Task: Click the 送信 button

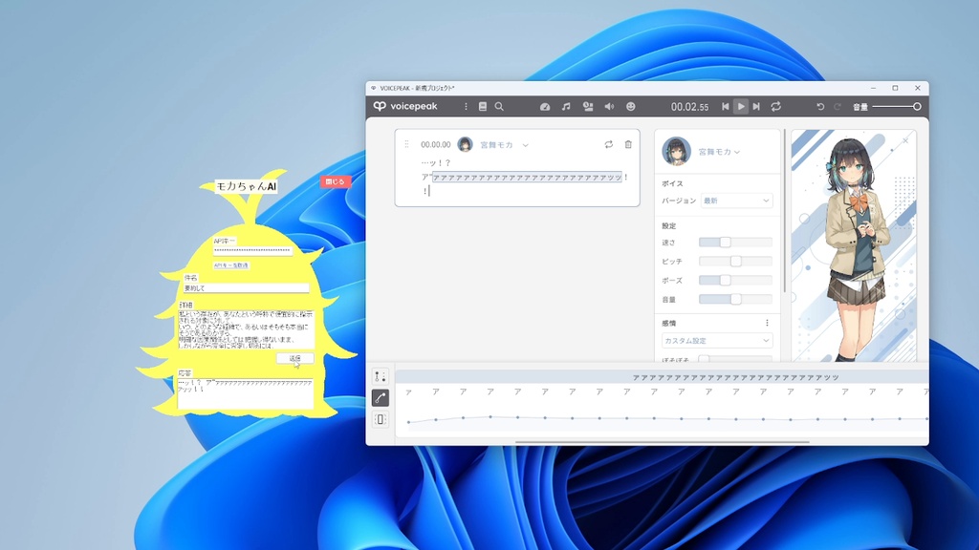Action: click(x=294, y=359)
